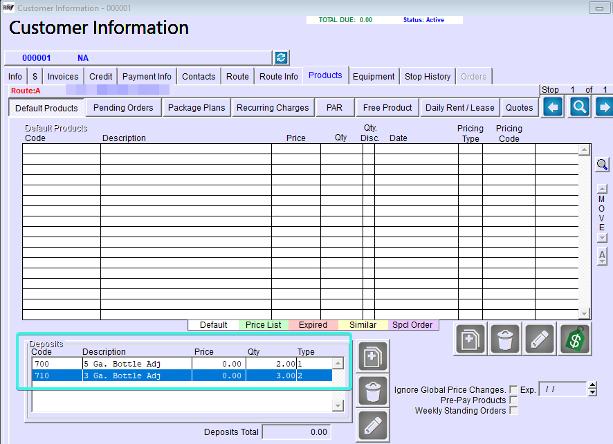Screen dimensions: 613x444
Task: Toggle Weekly Standing Orders checkbox
Action: coord(513,410)
